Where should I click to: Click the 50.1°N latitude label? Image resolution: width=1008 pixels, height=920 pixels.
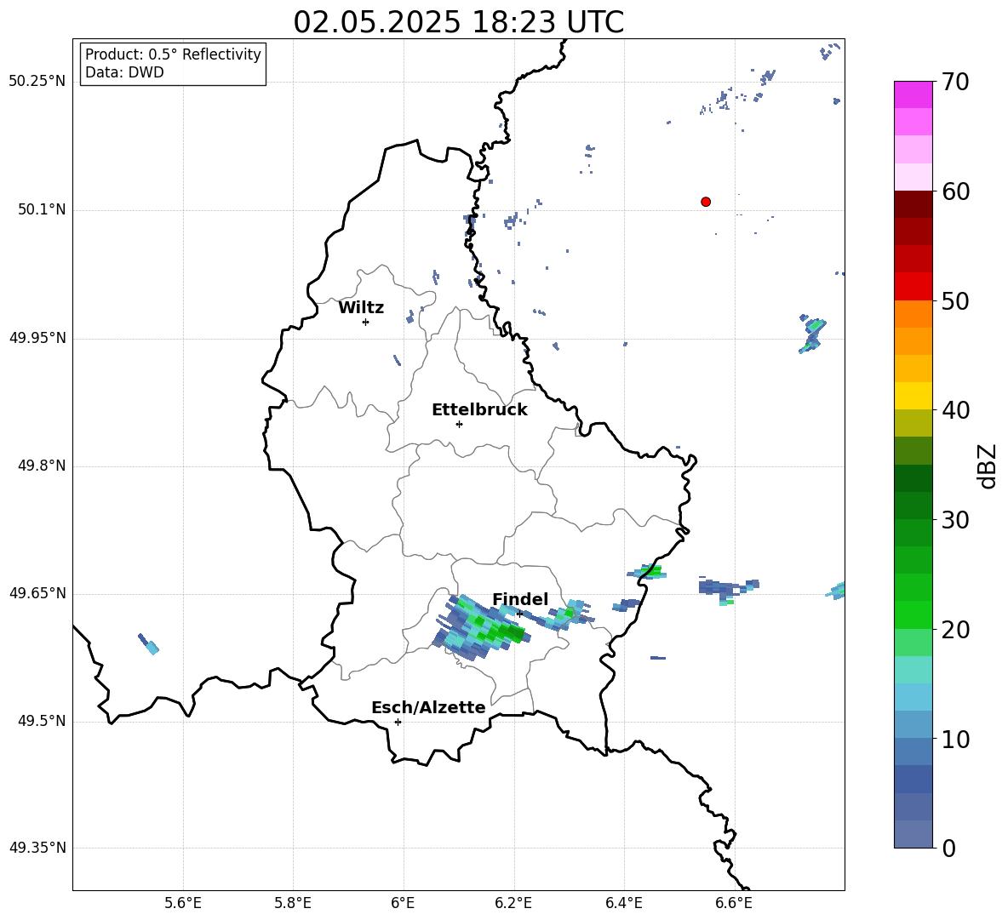pyautogui.click(x=42, y=210)
